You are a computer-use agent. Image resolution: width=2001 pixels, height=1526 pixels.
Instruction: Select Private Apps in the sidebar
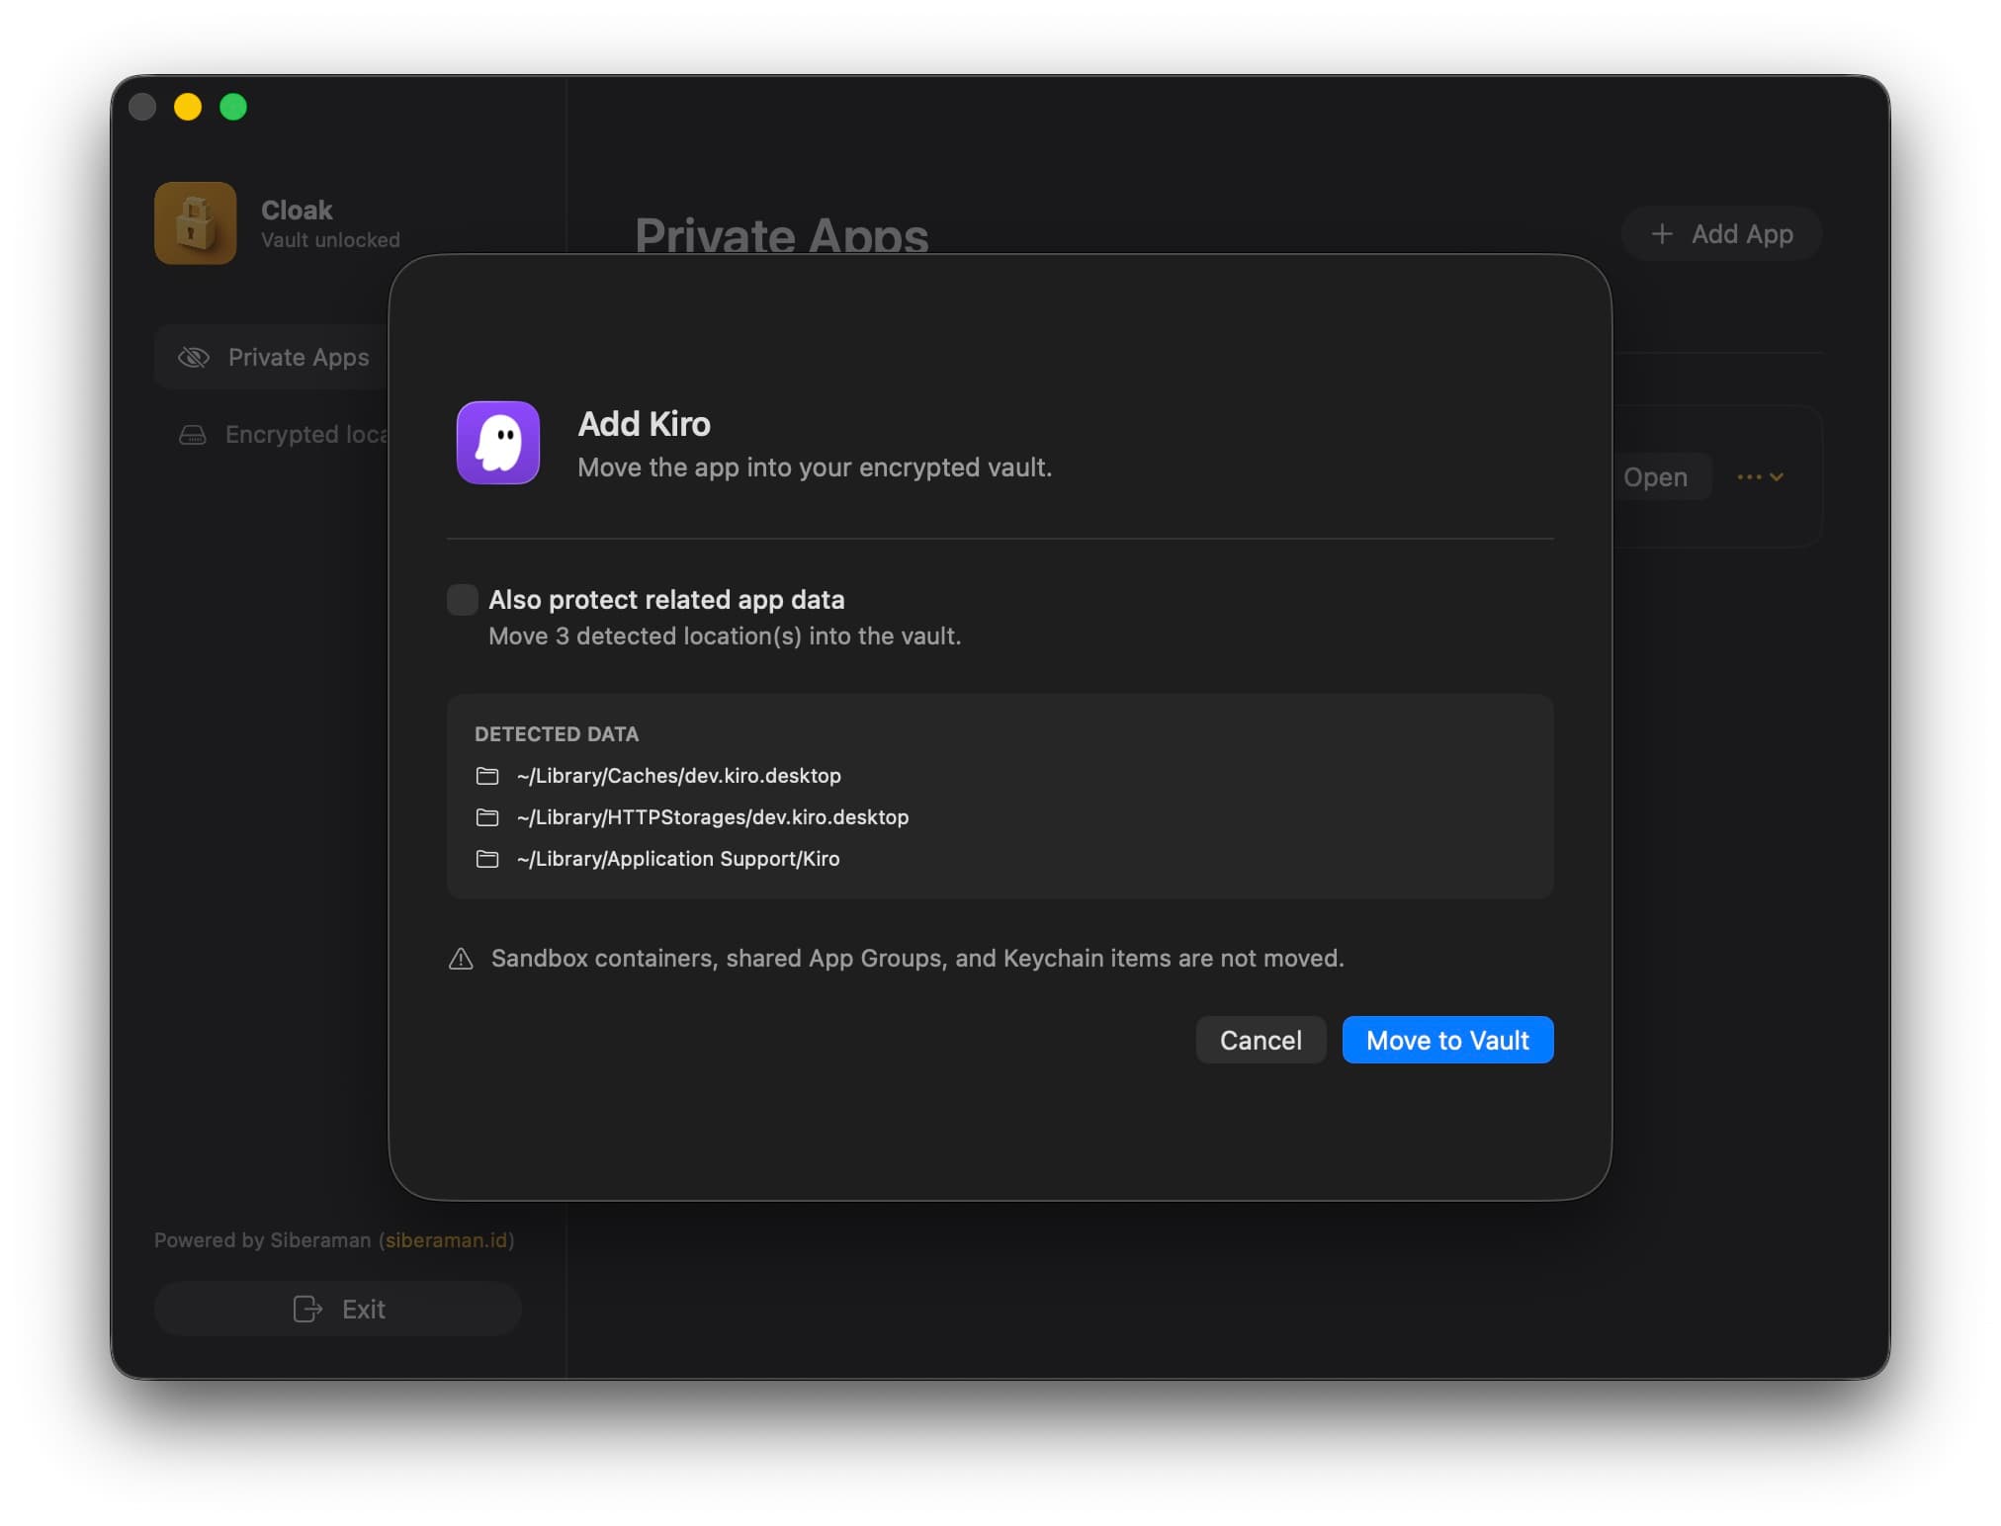(x=273, y=357)
